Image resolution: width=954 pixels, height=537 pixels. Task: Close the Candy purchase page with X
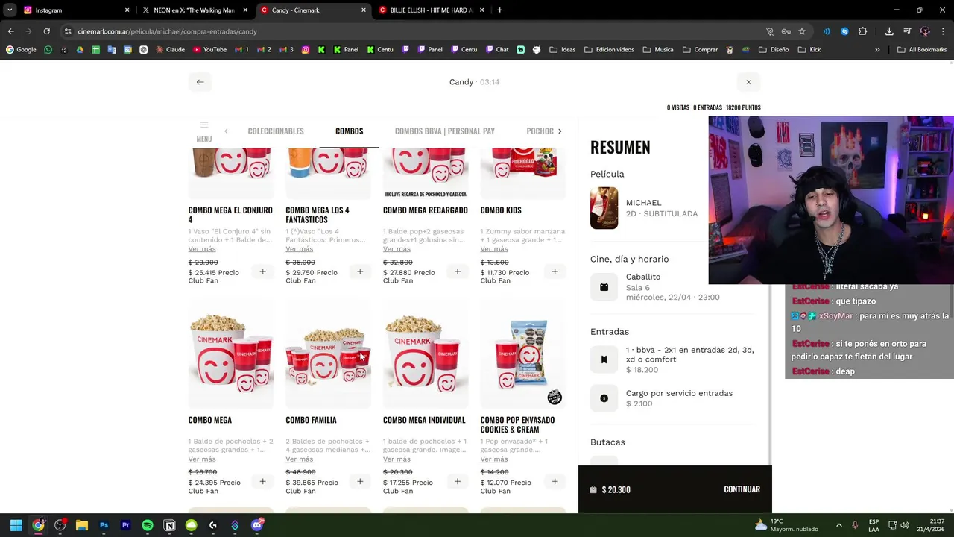(x=748, y=82)
